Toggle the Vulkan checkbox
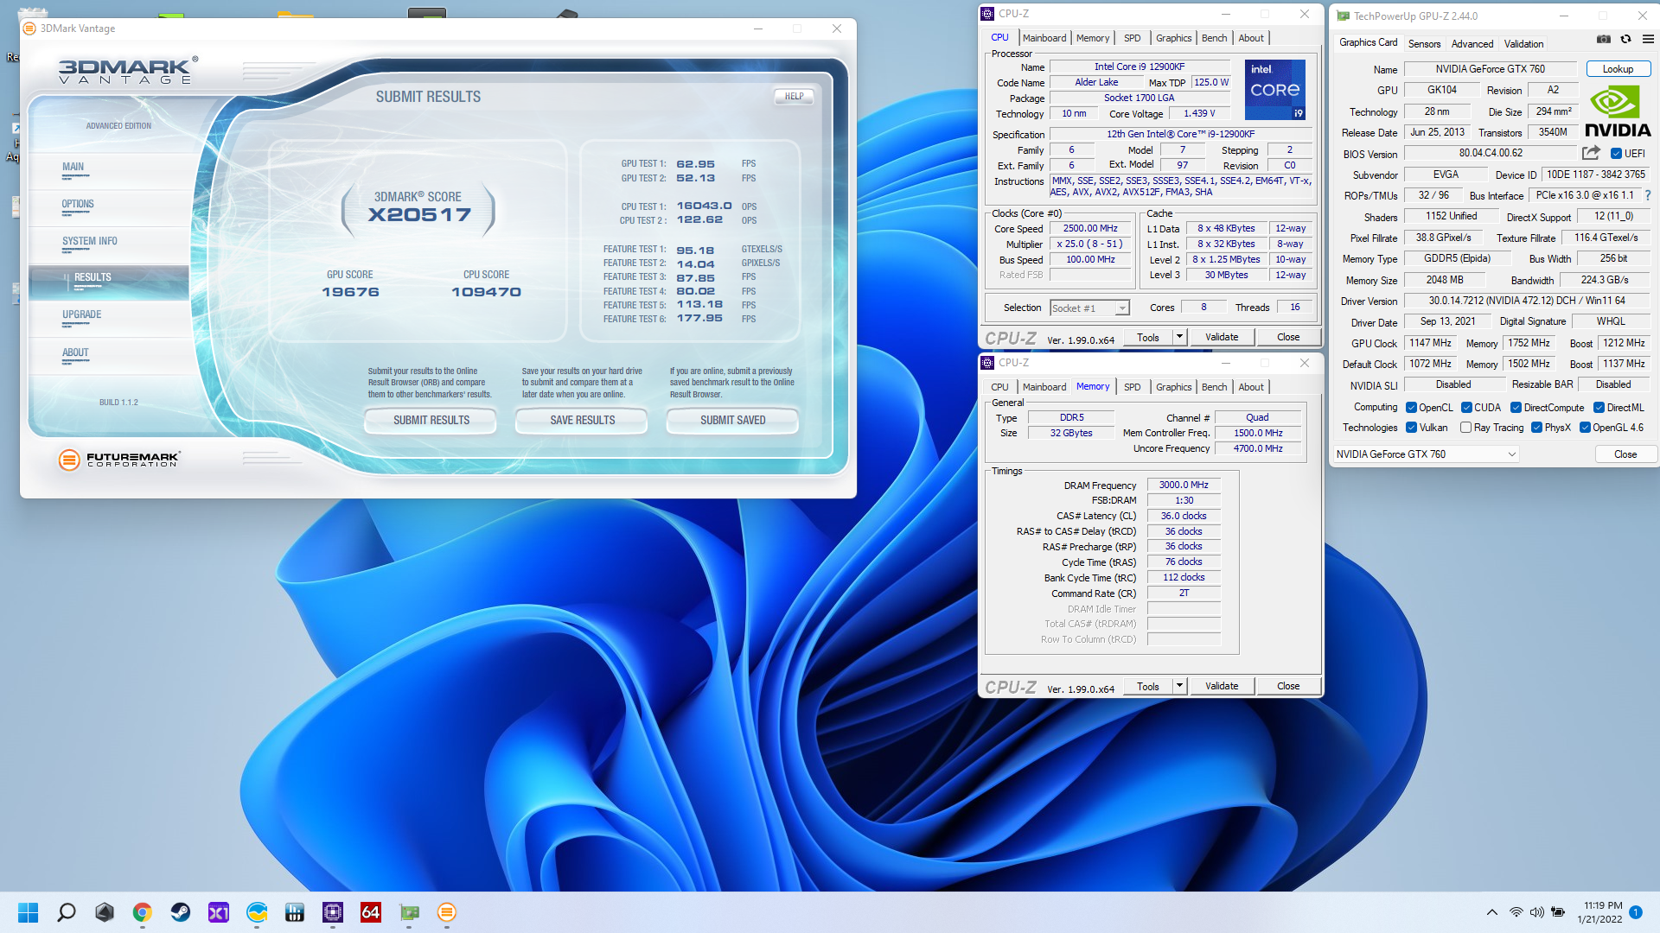This screenshot has width=1660, height=933. (x=1411, y=428)
